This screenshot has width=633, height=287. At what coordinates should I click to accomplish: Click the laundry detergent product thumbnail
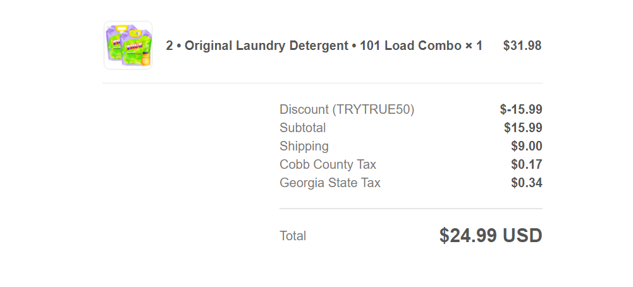click(128, 46)
